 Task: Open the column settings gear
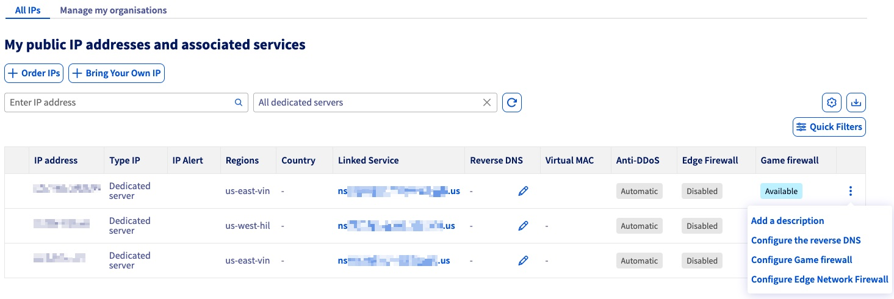click(x=831, y=103)
